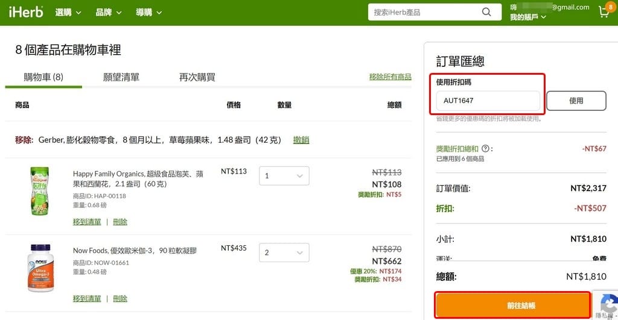The height and width of the screenshot is (320, 618).
Task: Open the shopping cart icon with badge 8
Action: pyautogui.click(x=605, y=11)
